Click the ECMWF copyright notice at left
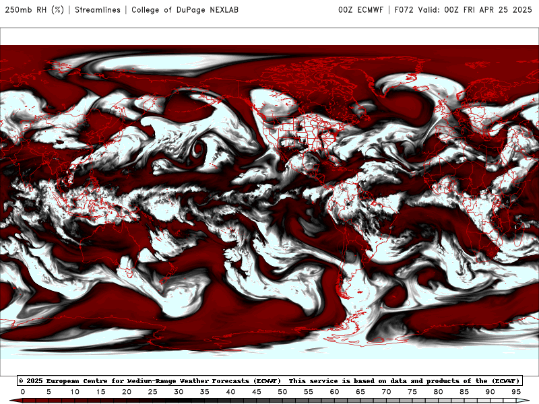This screenshot has height=404, width=539. click(150, 380)
